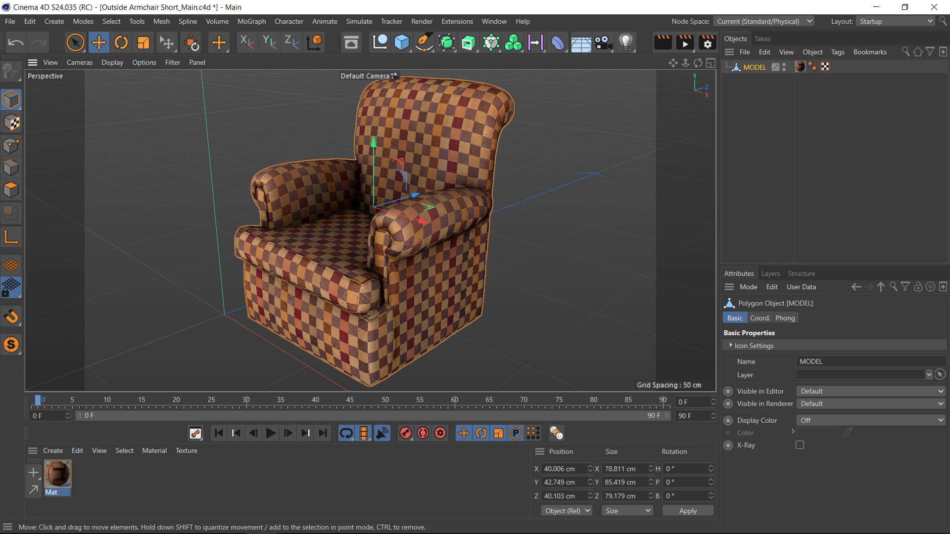Click frame 45 on the timeline ruler

coord(350,400)
